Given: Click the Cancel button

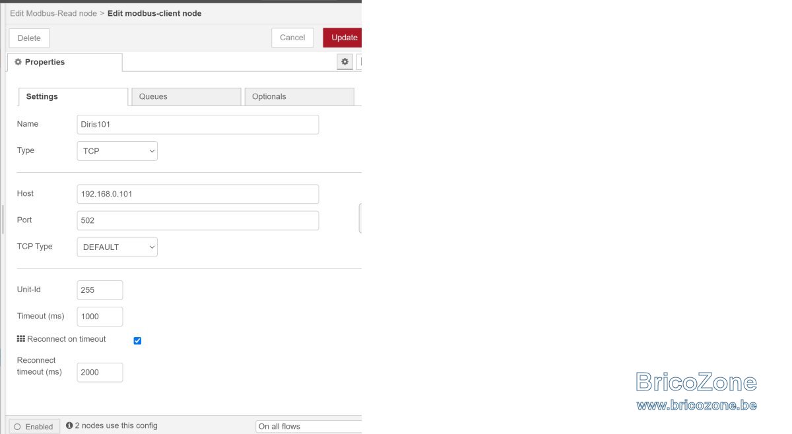Looking at the screenshot, I should 292,38.
